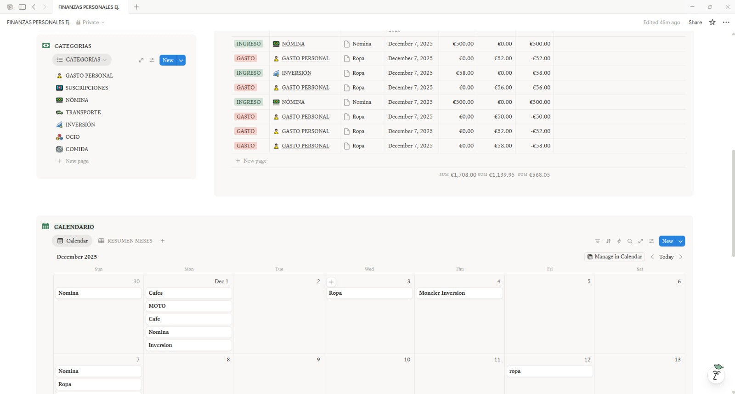This screenshot has height=394, width=735.
Task: Click the Share button
Action: [x=695, y=22]
